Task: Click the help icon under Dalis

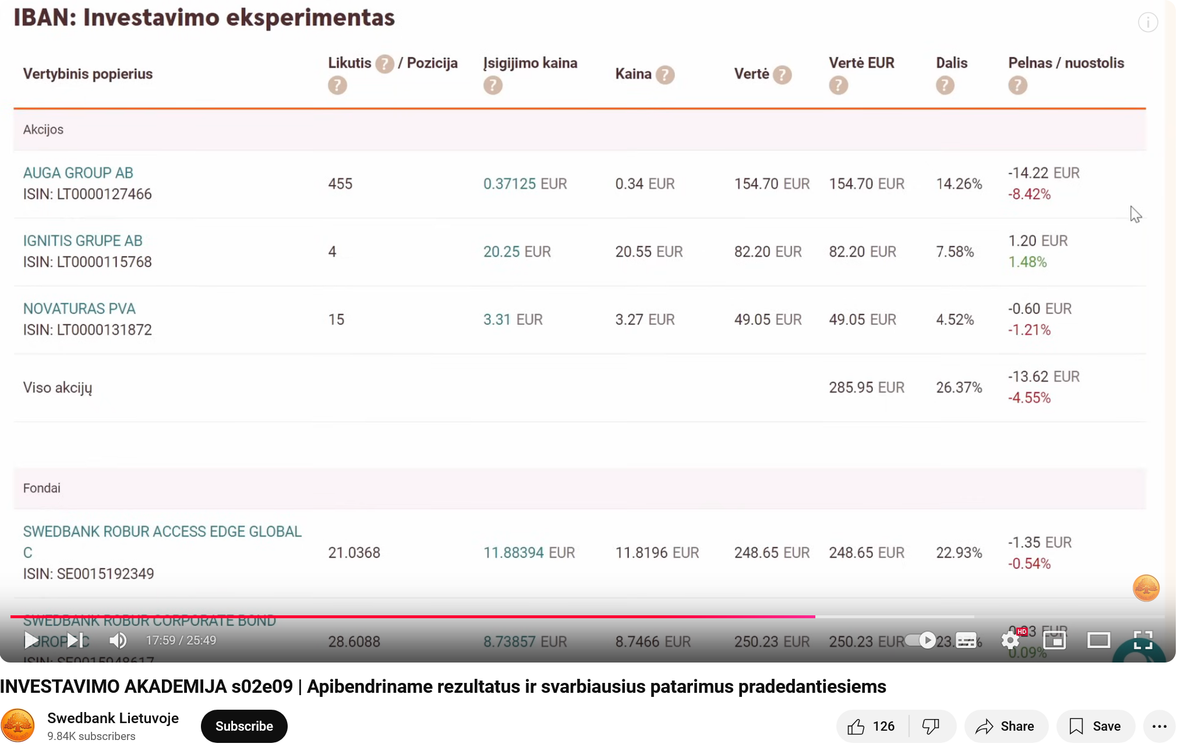Action: click(945, 86)
